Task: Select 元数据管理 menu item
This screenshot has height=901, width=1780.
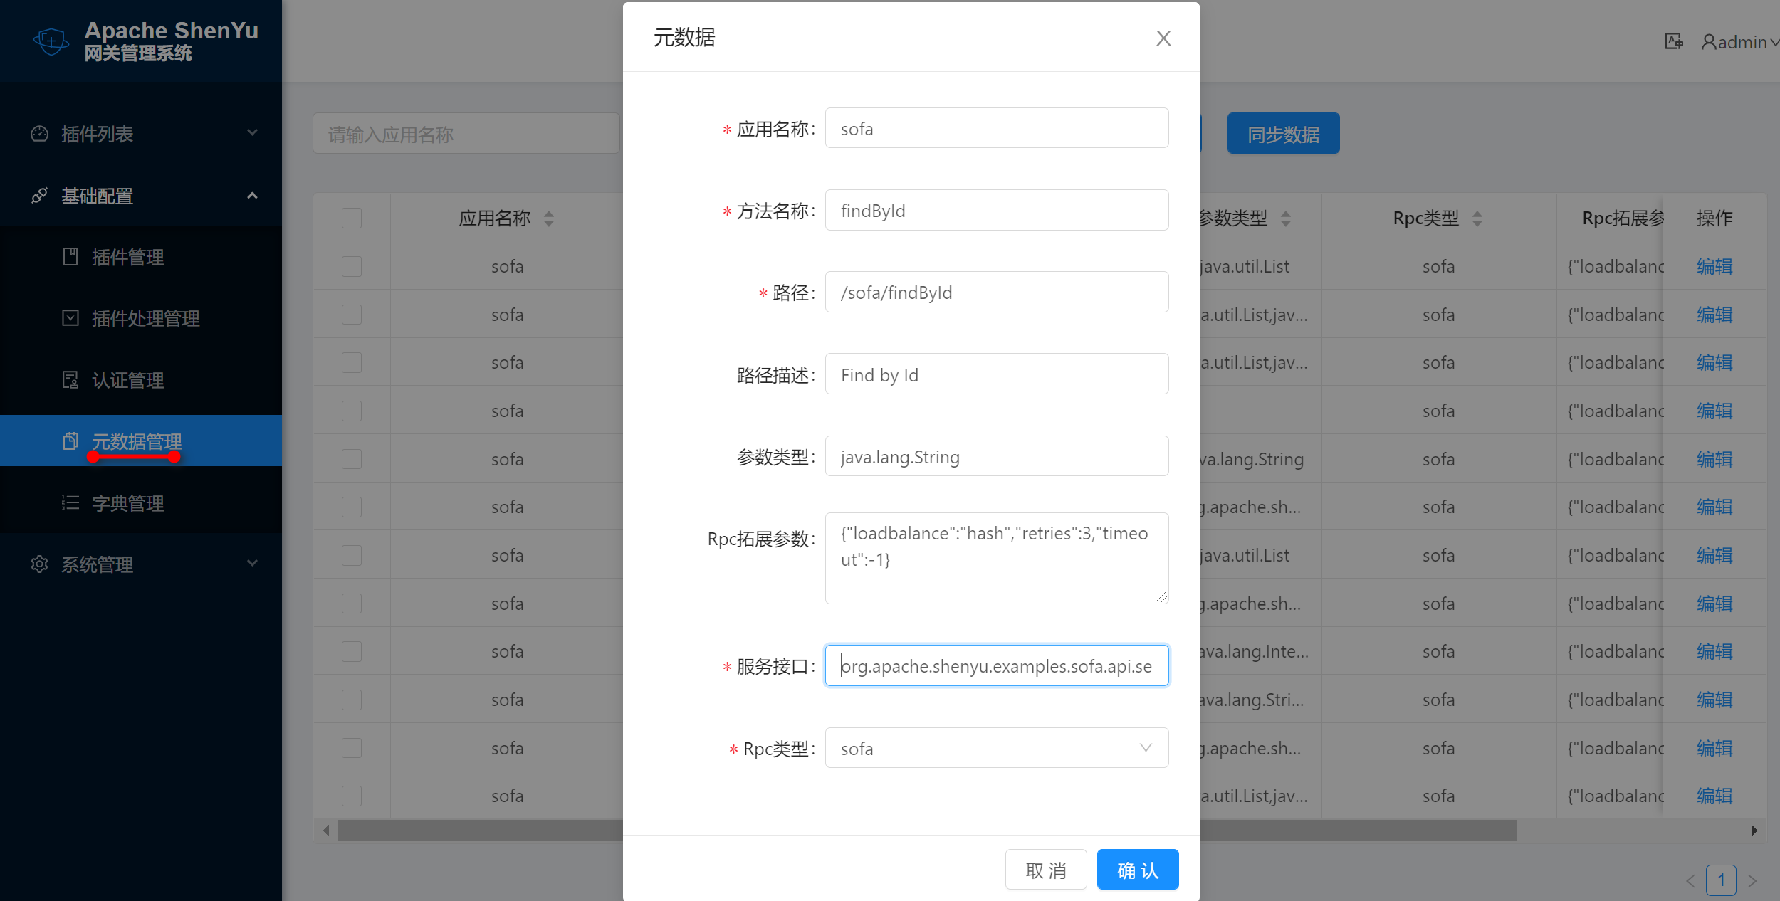Action: coord(137,441)
